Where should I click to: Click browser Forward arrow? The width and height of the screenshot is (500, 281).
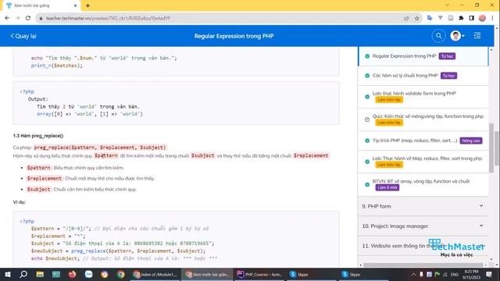(x=17, y=18)
